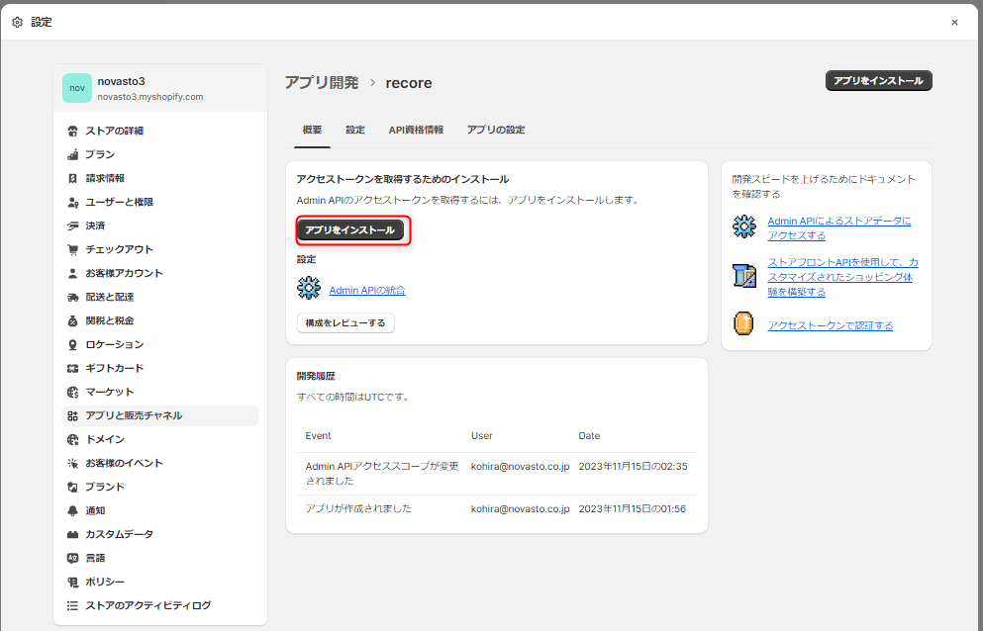Click the gift card icon beside ギフトカード
The width and height of the screenshot is (983, 631).
(x=72, y=369)
